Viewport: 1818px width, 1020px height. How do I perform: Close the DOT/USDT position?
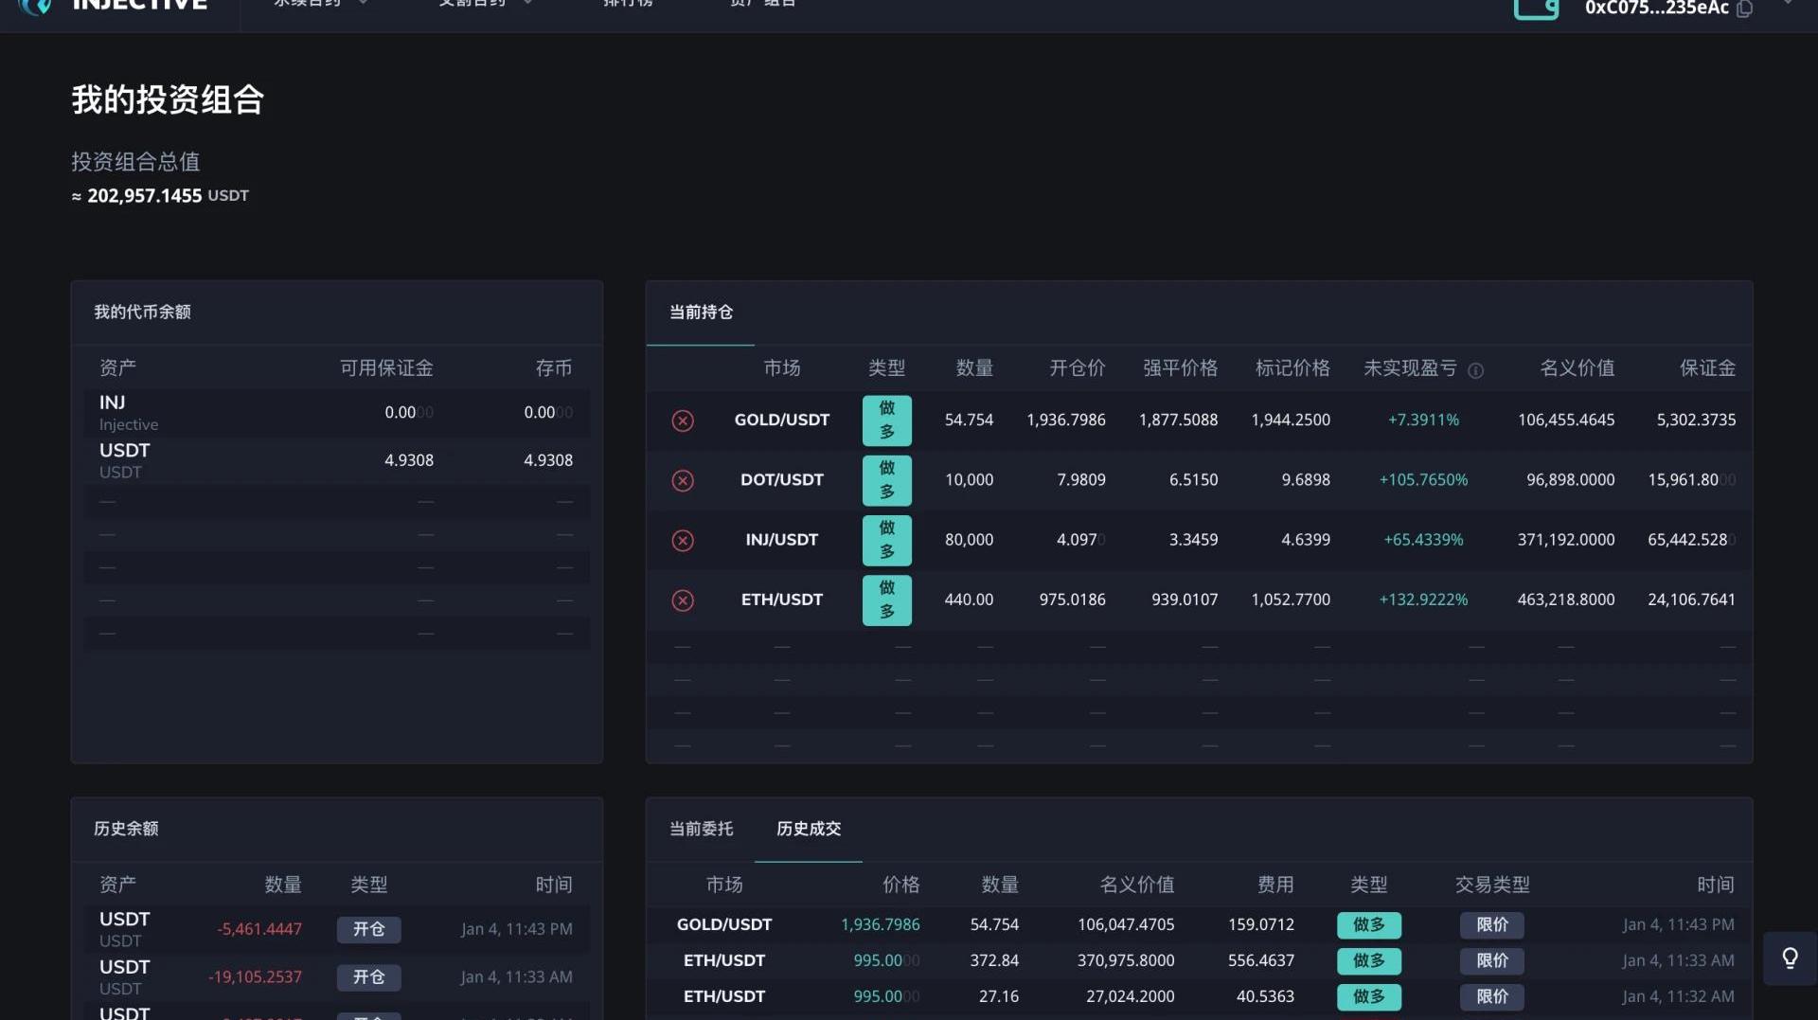click(683, 480)
